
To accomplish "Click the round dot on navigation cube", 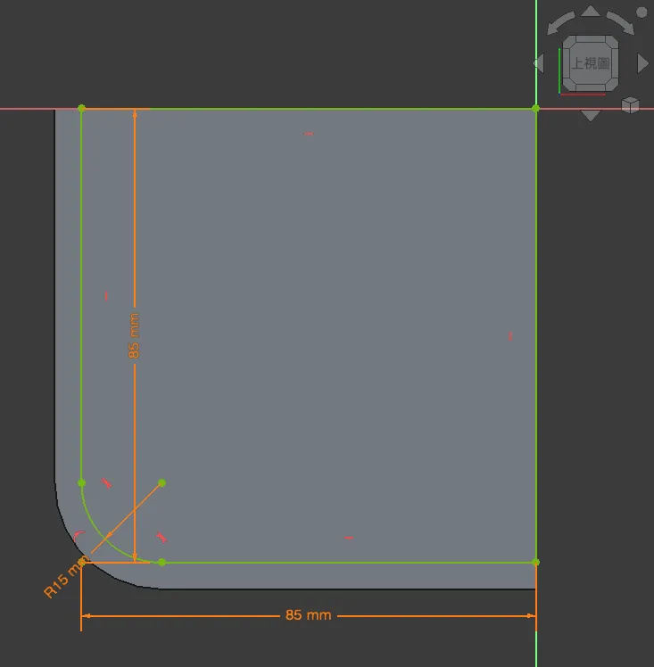I will [x=641, y=12].
